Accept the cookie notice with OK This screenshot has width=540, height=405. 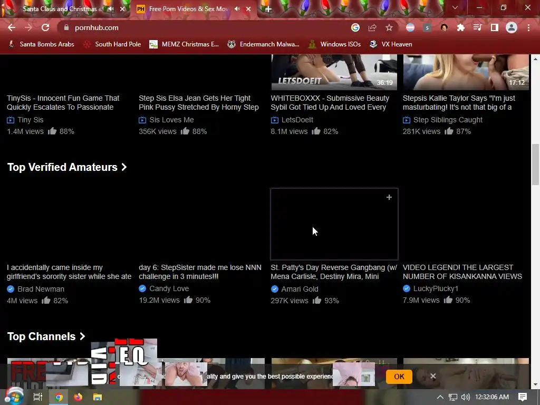coord(399,377)
